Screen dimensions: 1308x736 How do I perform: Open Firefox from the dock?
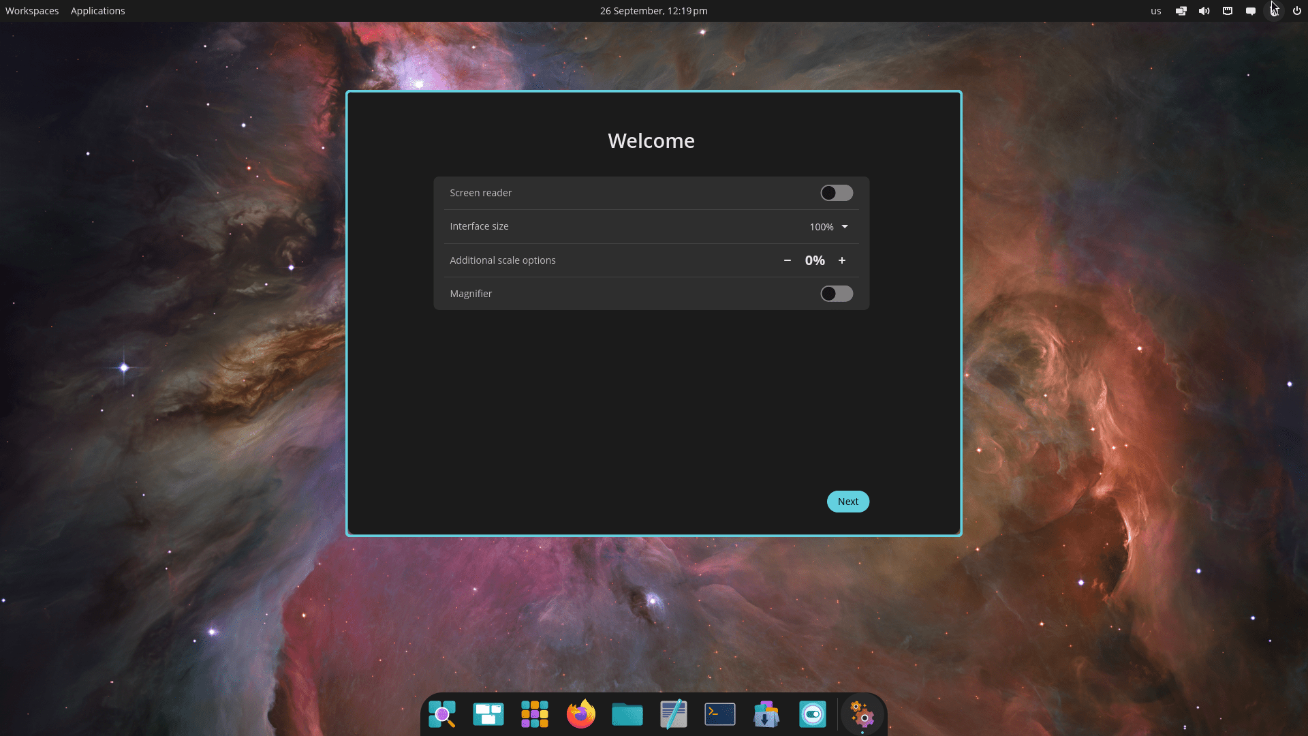point(580,714)
